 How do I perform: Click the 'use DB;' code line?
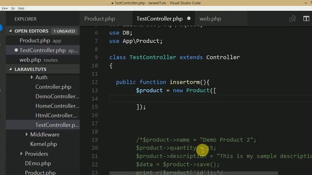(121, 33)
